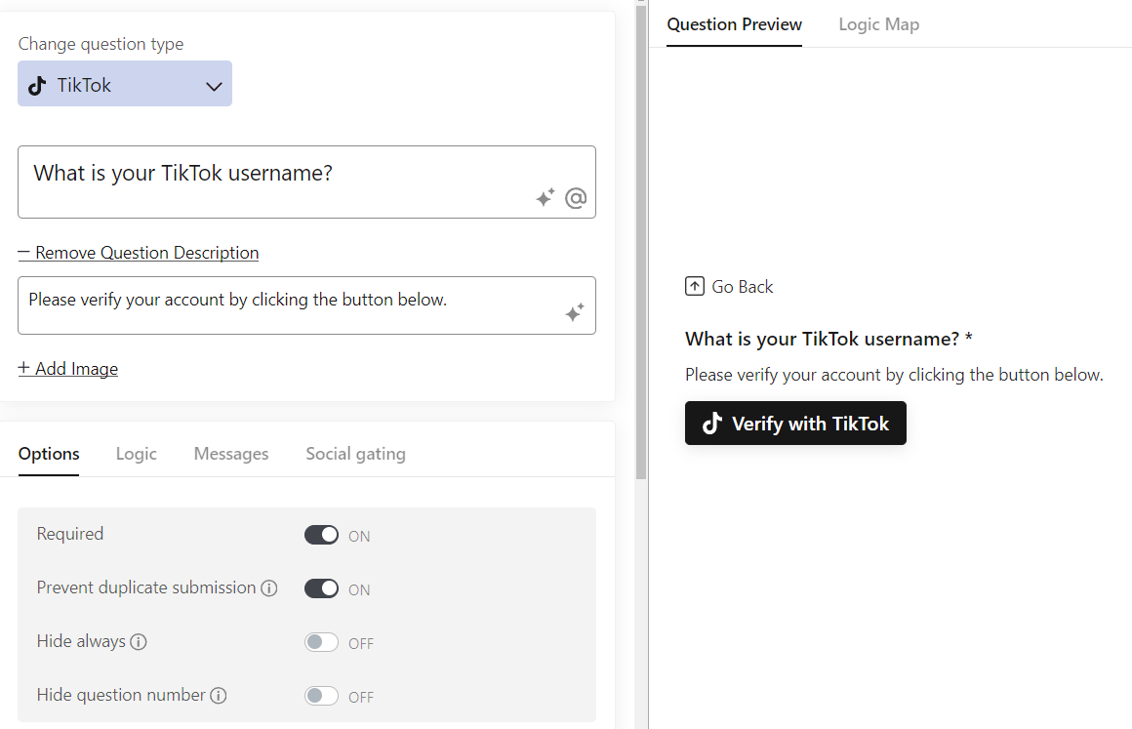Click the Go Back arrow icon
This screenshot has width=1132, height=729.
[x=695, y=287]
